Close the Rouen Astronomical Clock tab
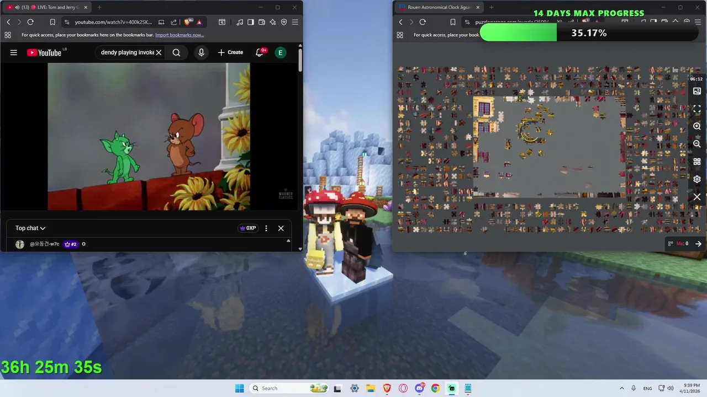 coord(478,7)
